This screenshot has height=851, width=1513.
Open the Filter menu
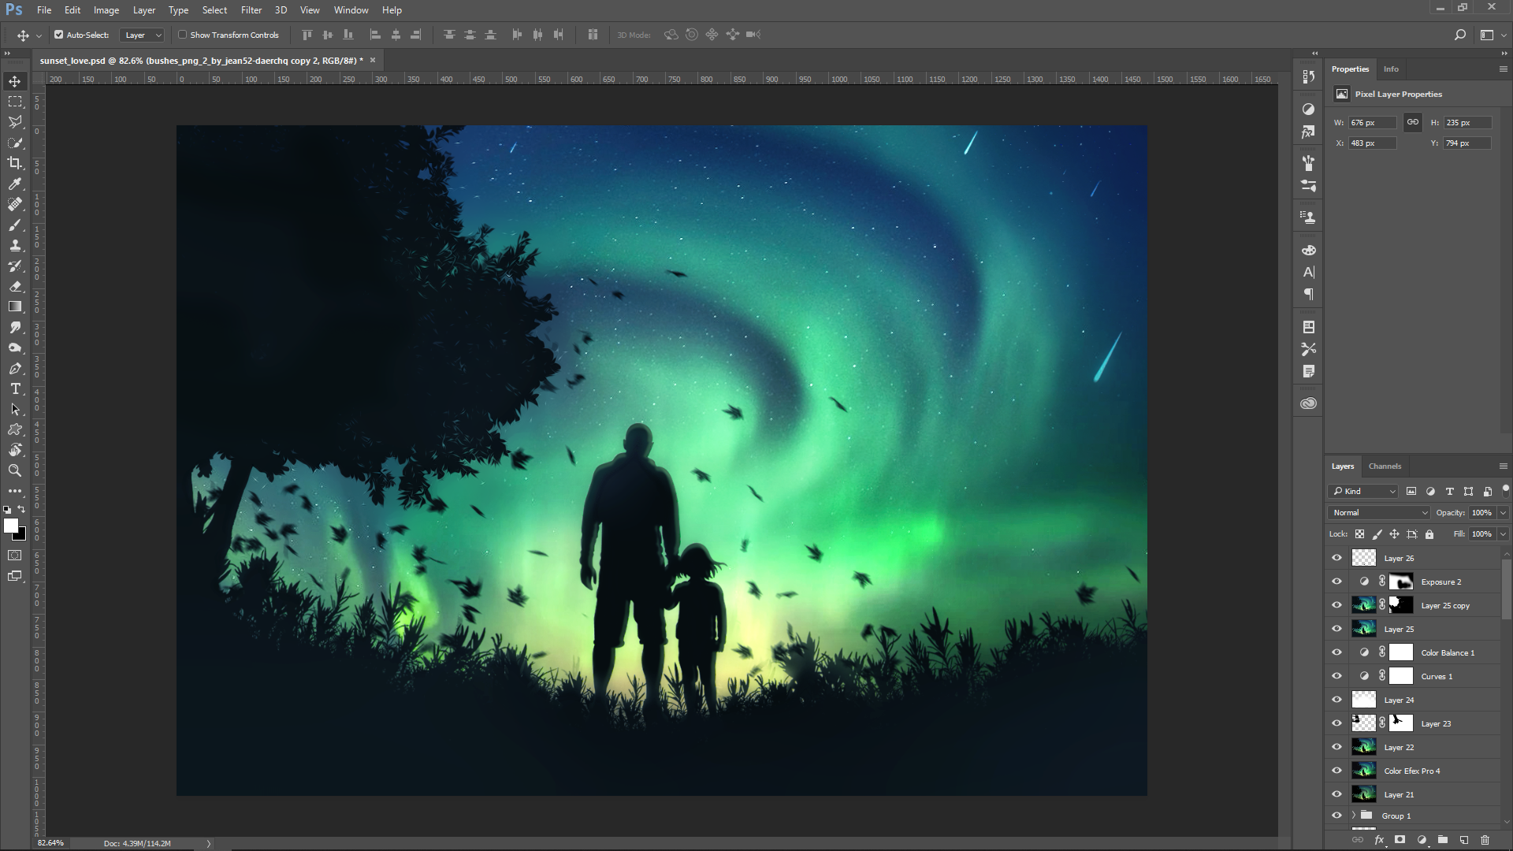[251, 10]
